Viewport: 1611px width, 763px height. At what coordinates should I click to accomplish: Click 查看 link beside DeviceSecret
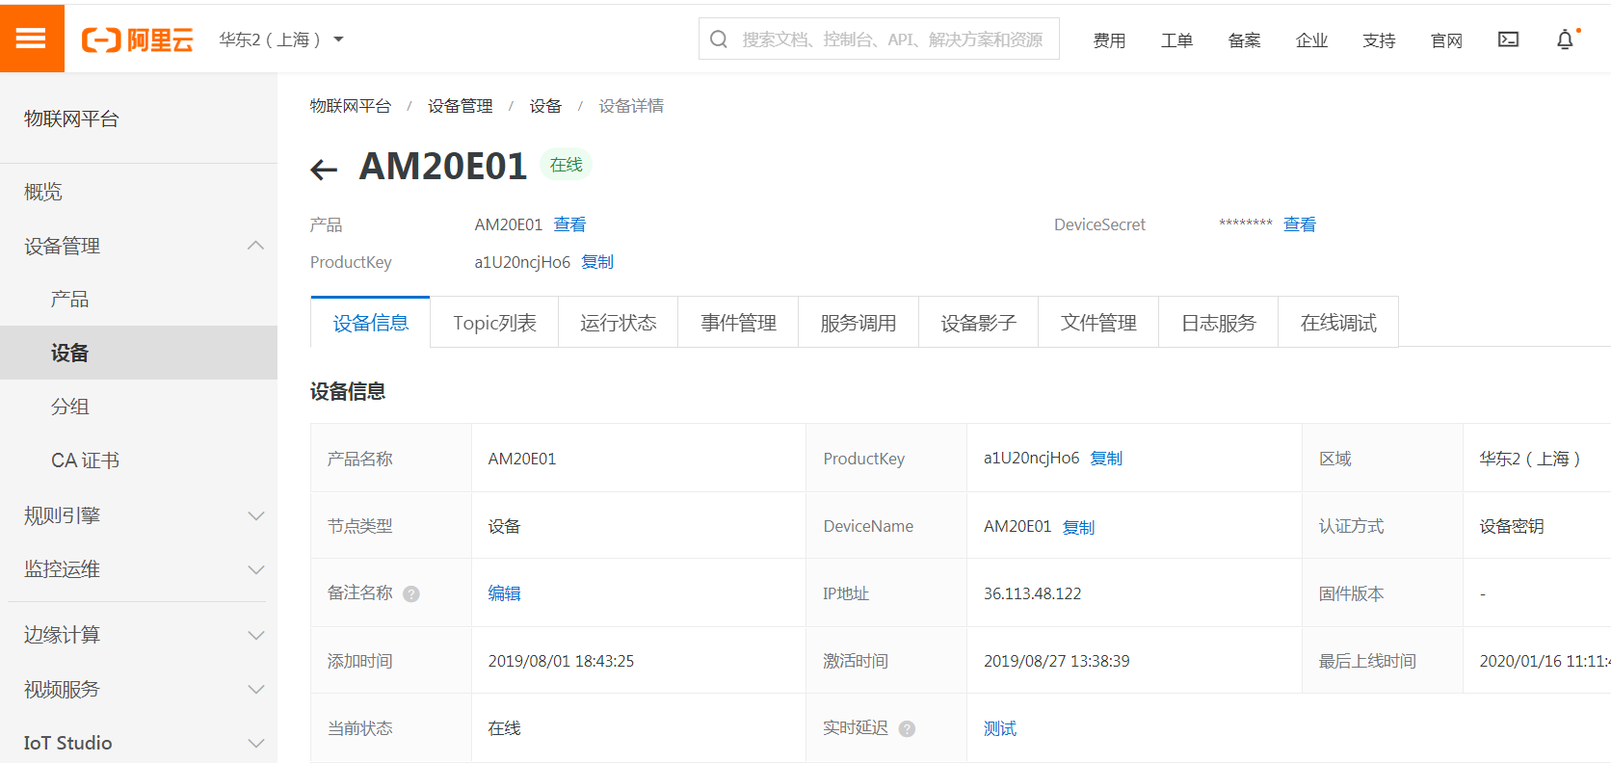(x=1299, y=224)
